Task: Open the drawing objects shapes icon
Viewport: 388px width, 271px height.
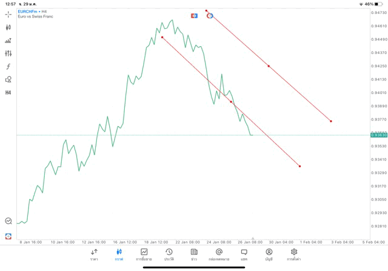Action: click(x=8, y=79)
